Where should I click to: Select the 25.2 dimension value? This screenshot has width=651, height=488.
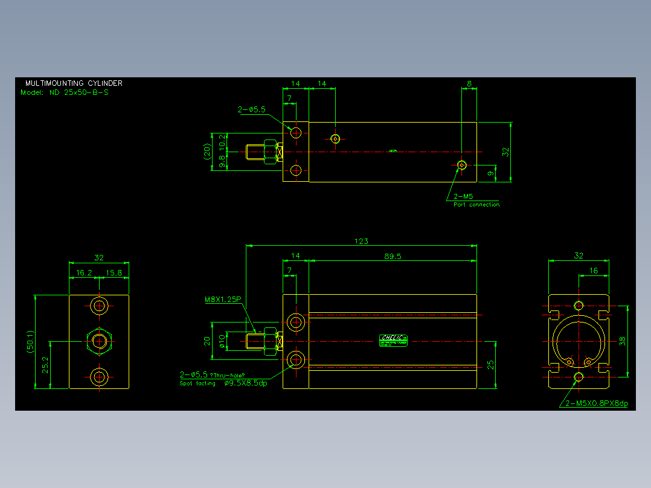click(45, 365)
